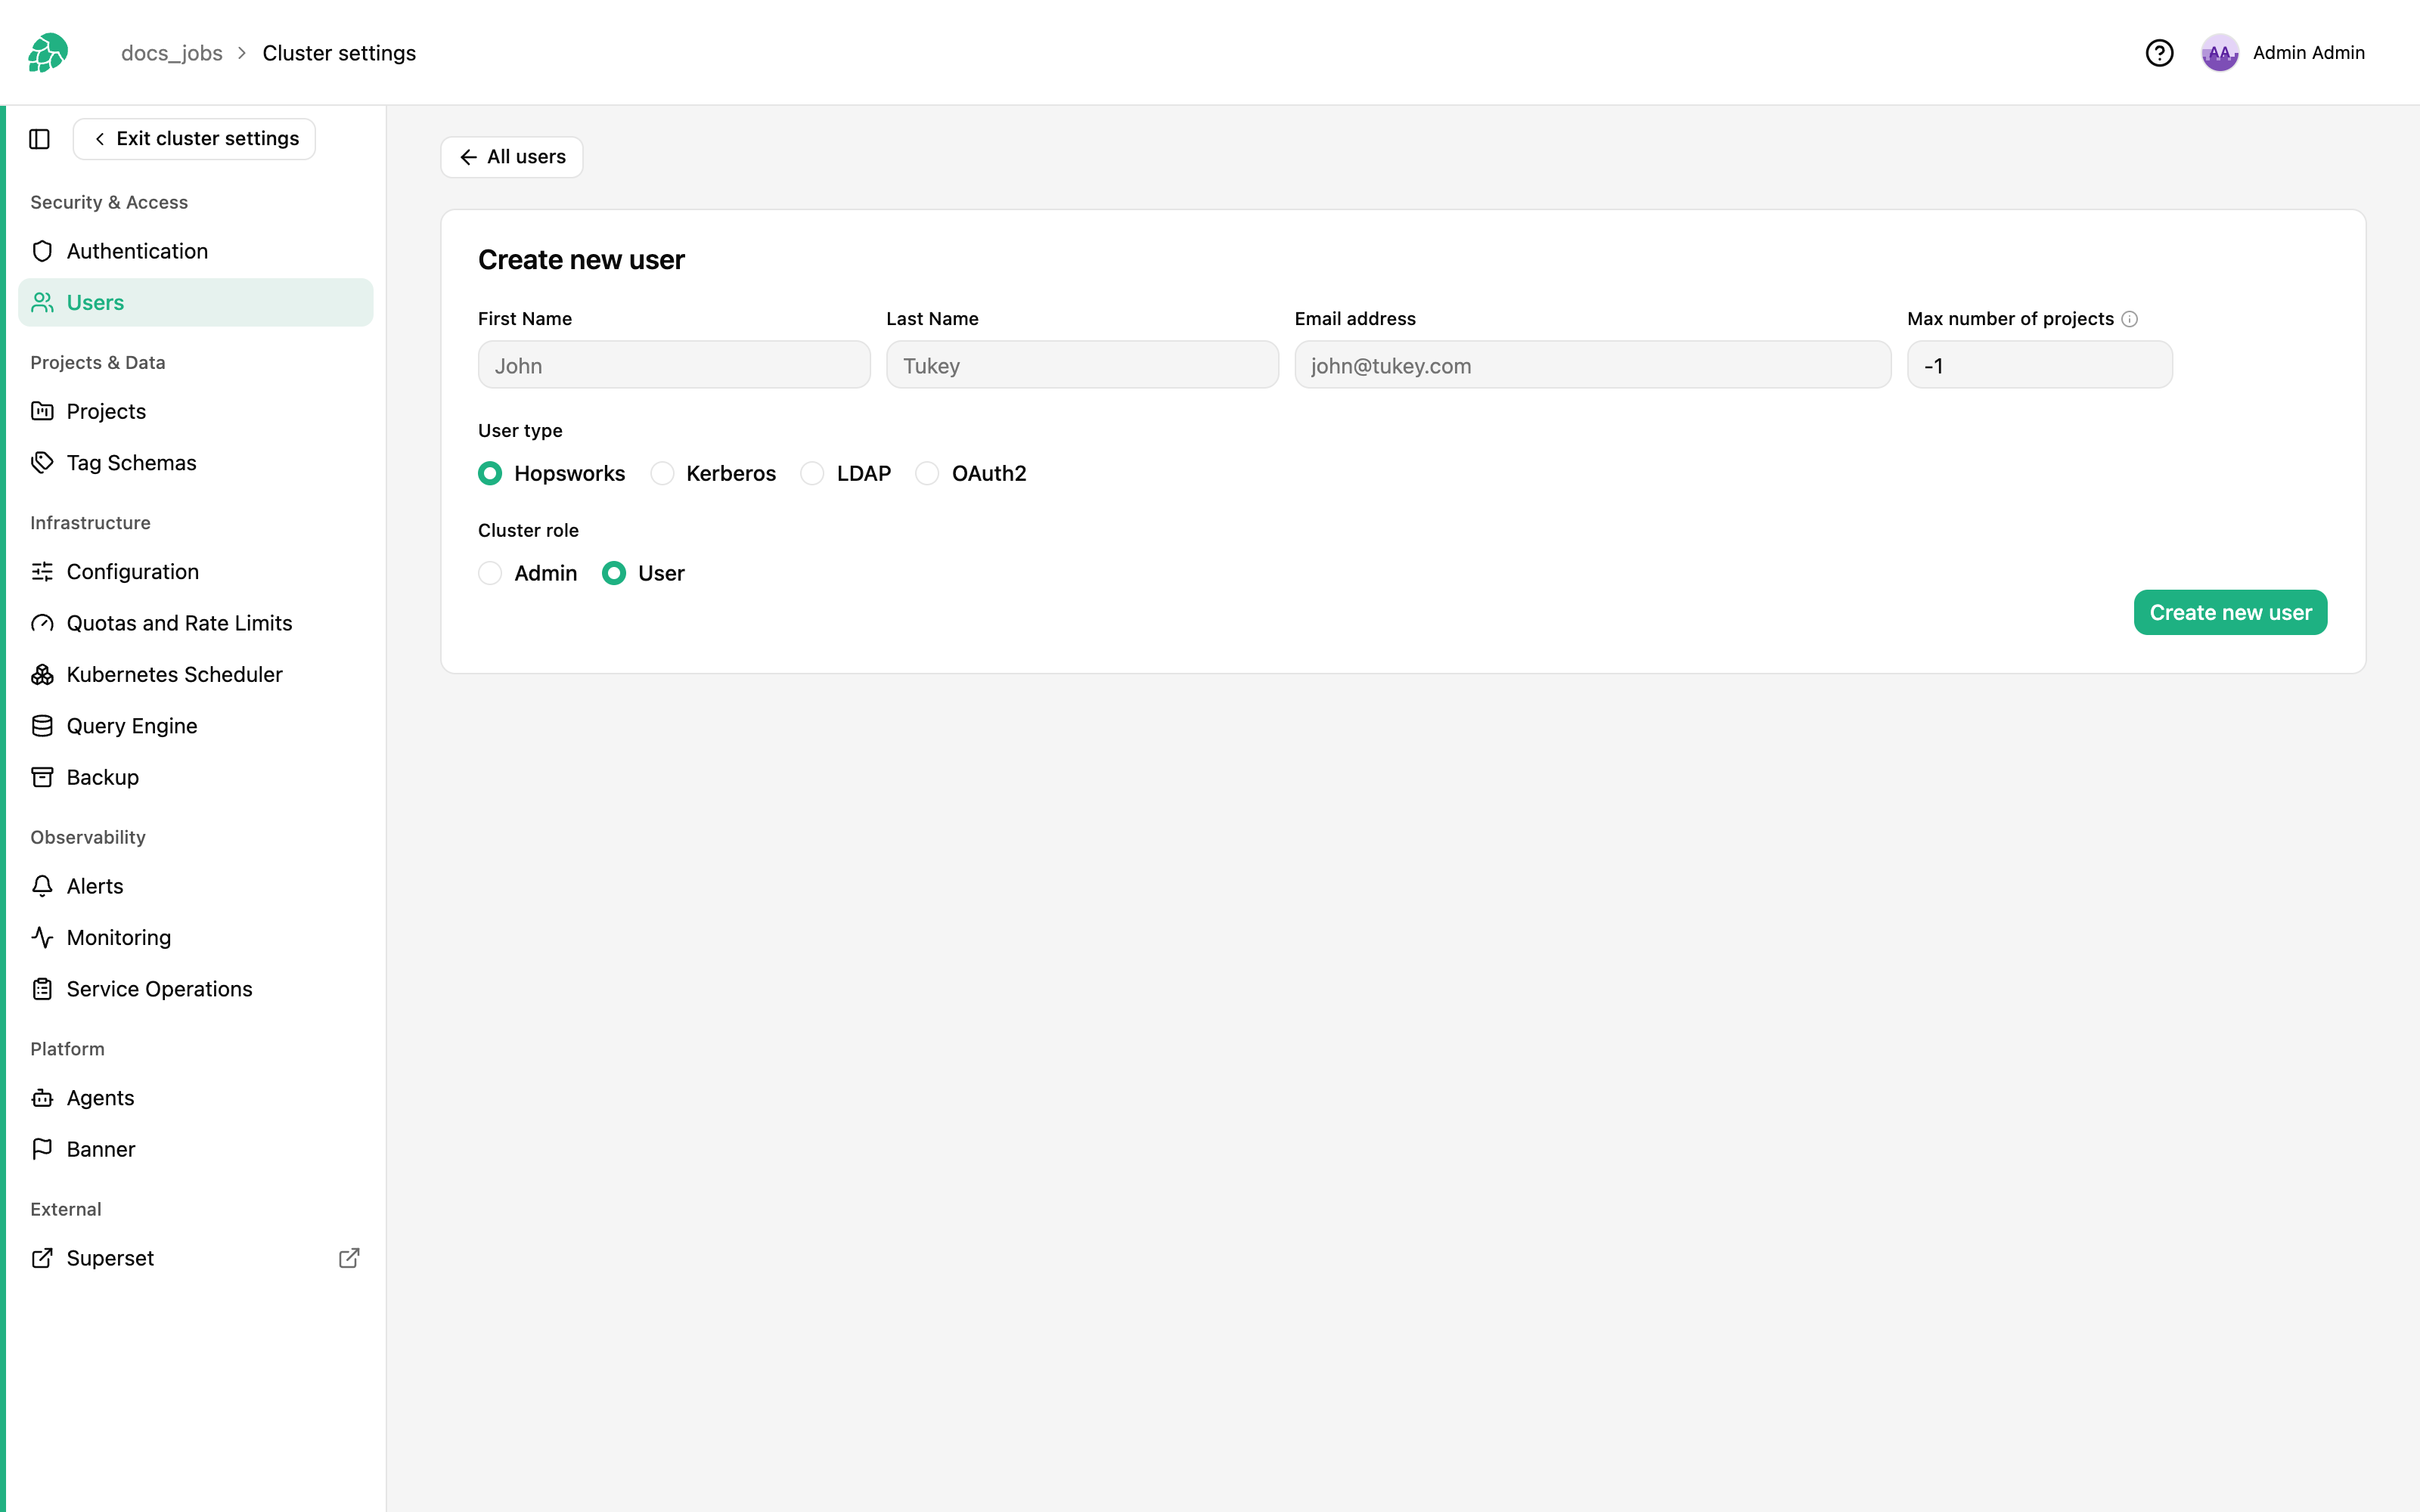Click the Users people icon
The image size is (2420, 1512).
tap(42, 302)
